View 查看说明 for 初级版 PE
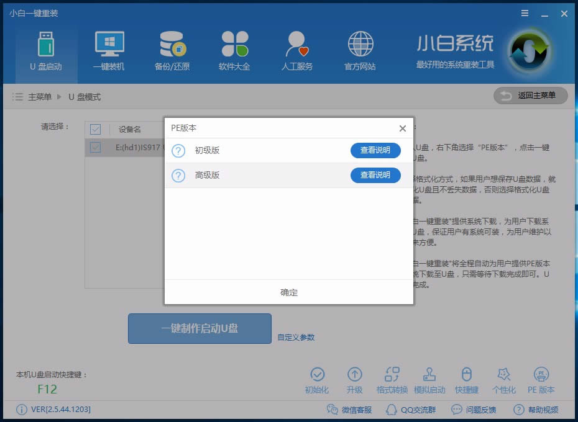The image size is (578, 422). (375, 150)
